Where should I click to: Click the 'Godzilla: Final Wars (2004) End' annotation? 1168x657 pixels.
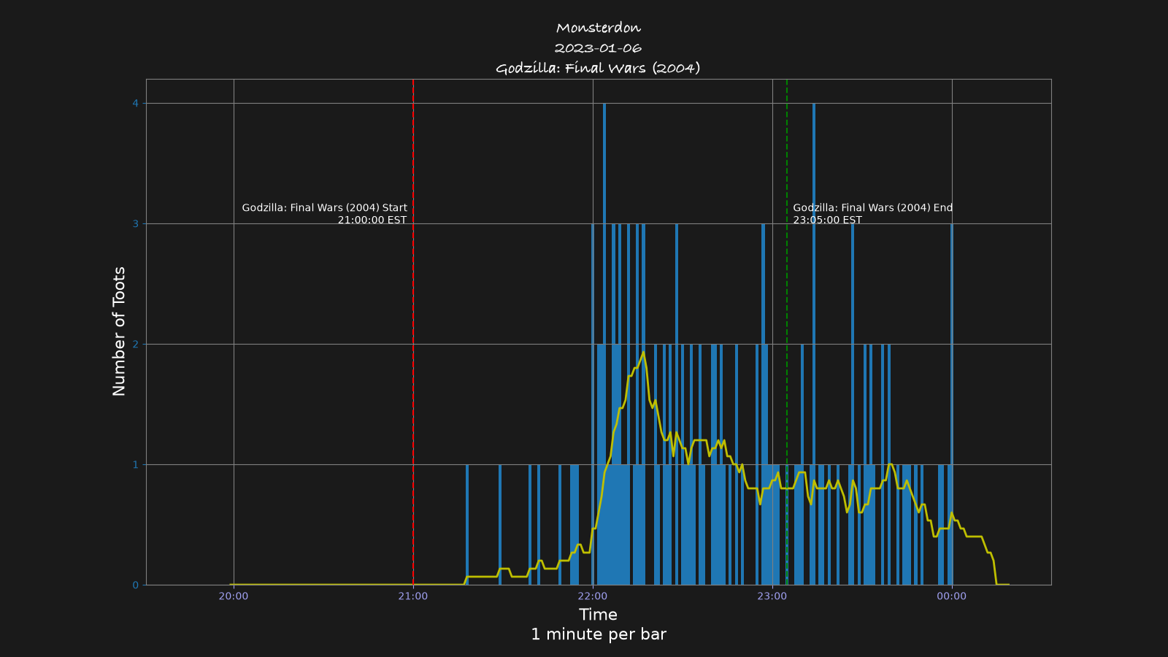873,208
